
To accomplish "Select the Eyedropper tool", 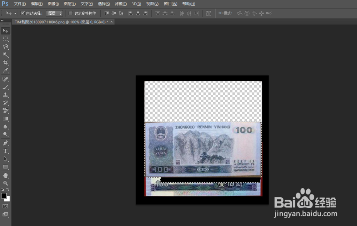I will pos(5,70).
